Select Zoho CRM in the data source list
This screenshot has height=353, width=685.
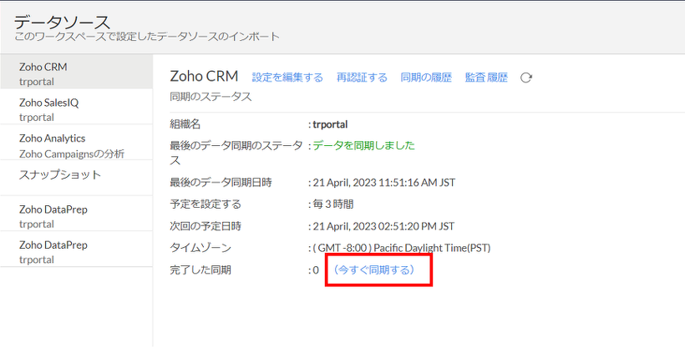[x=76, y=73]
